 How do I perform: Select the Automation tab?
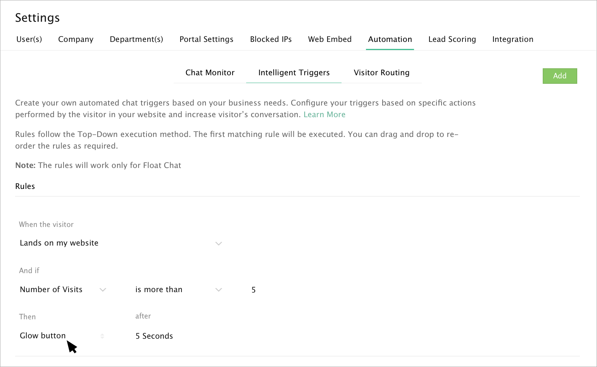pyautogui.click(x=390, y=39)
